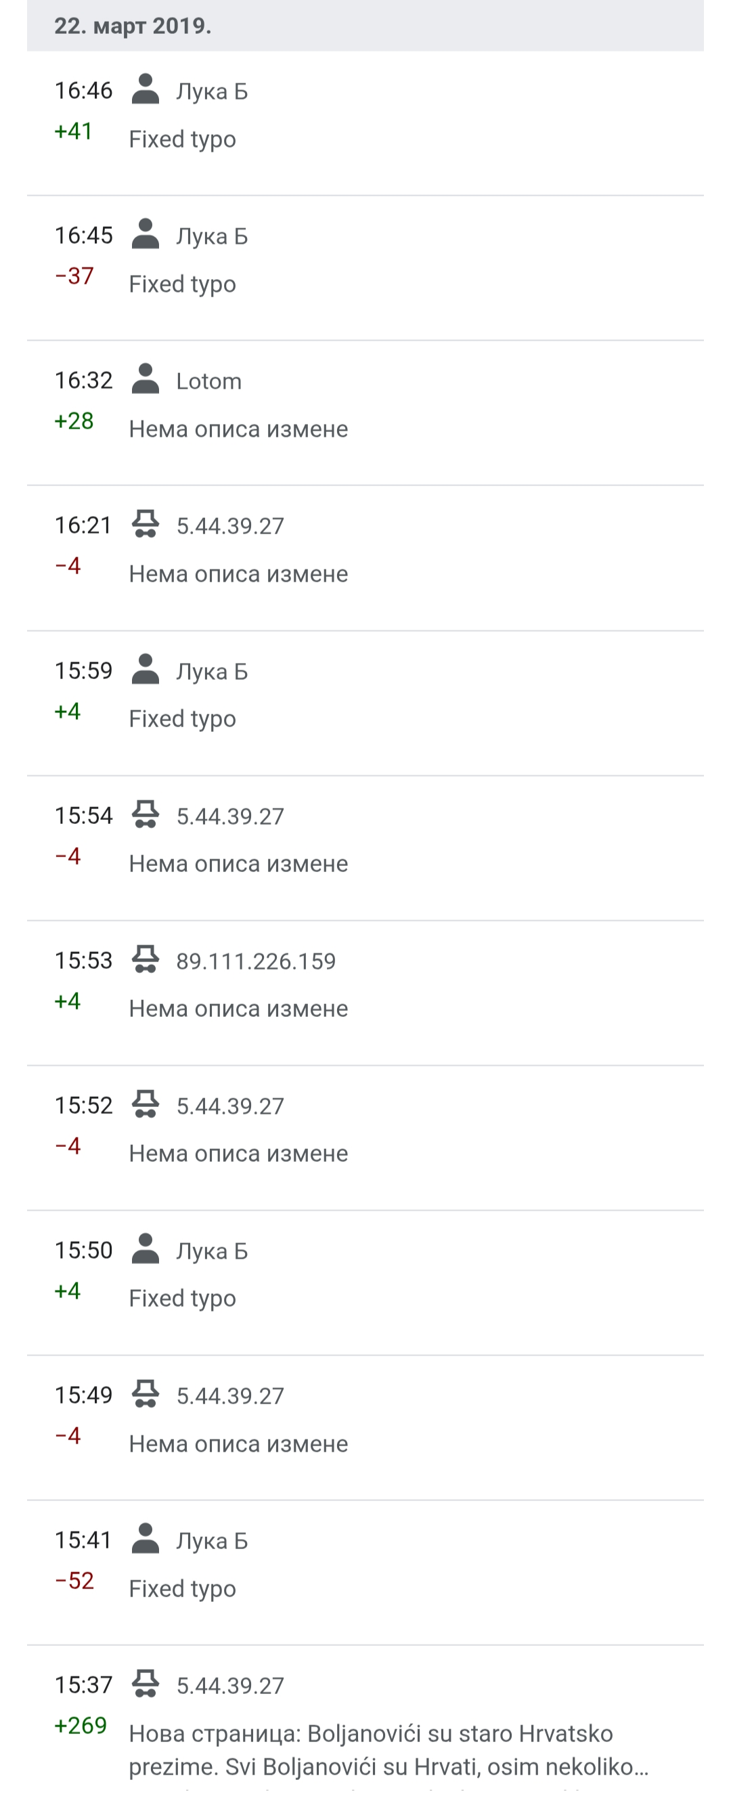Open the −52 edit by Лука Б

pyautogui.click(x=74, y=1580)
